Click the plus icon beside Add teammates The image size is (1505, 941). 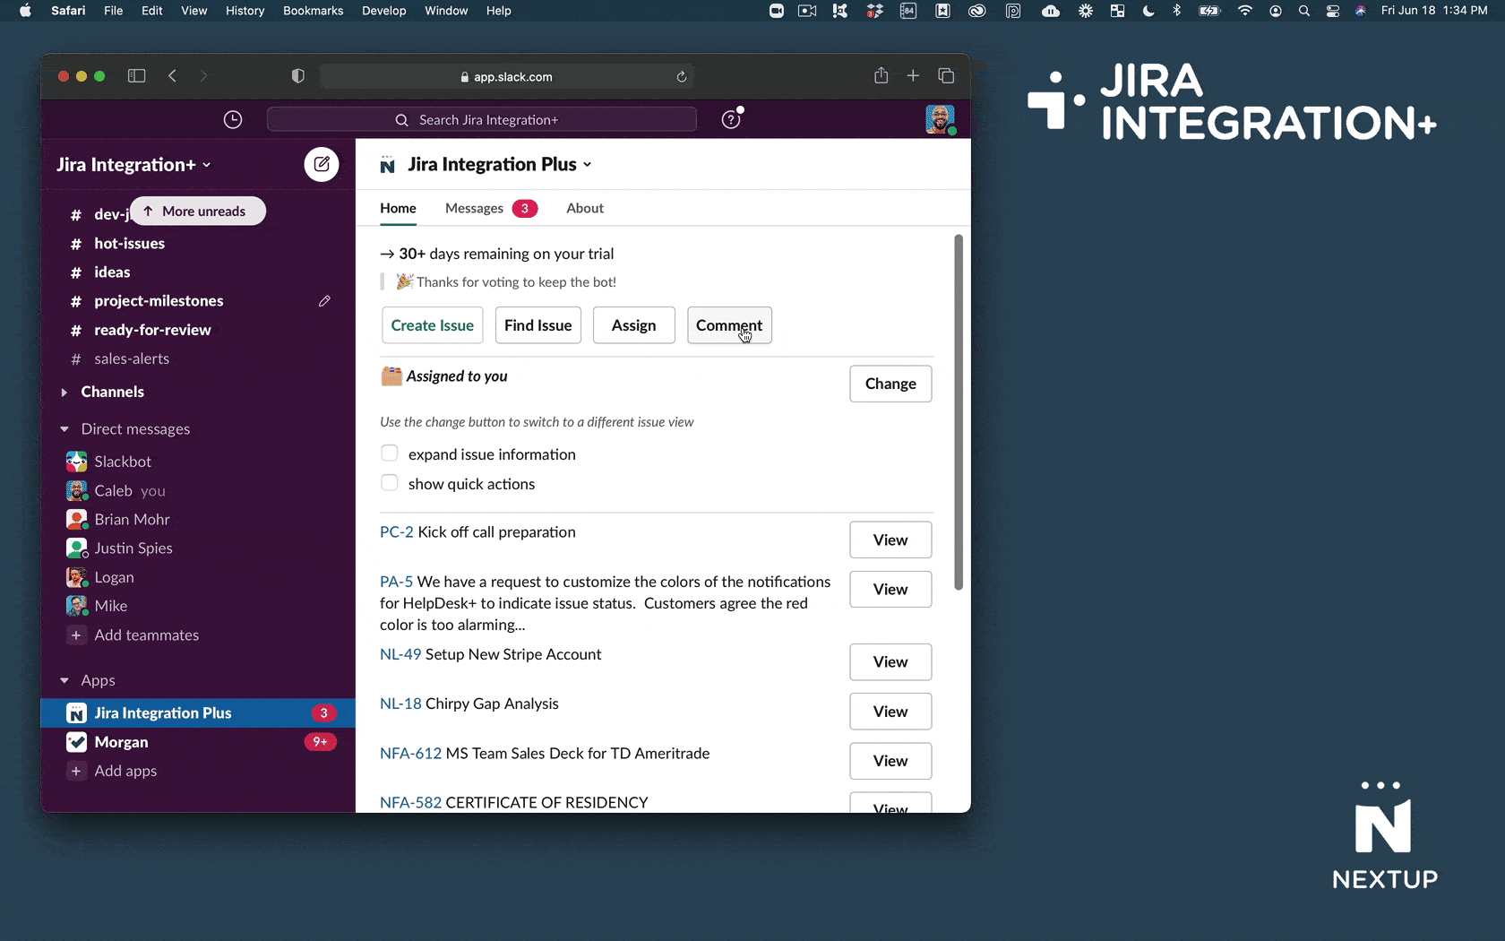[76, 635]
